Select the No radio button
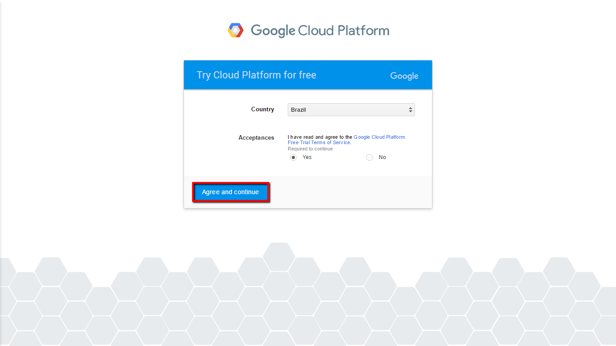The height and width of the screenshot is (346, 616). (370, 157)
